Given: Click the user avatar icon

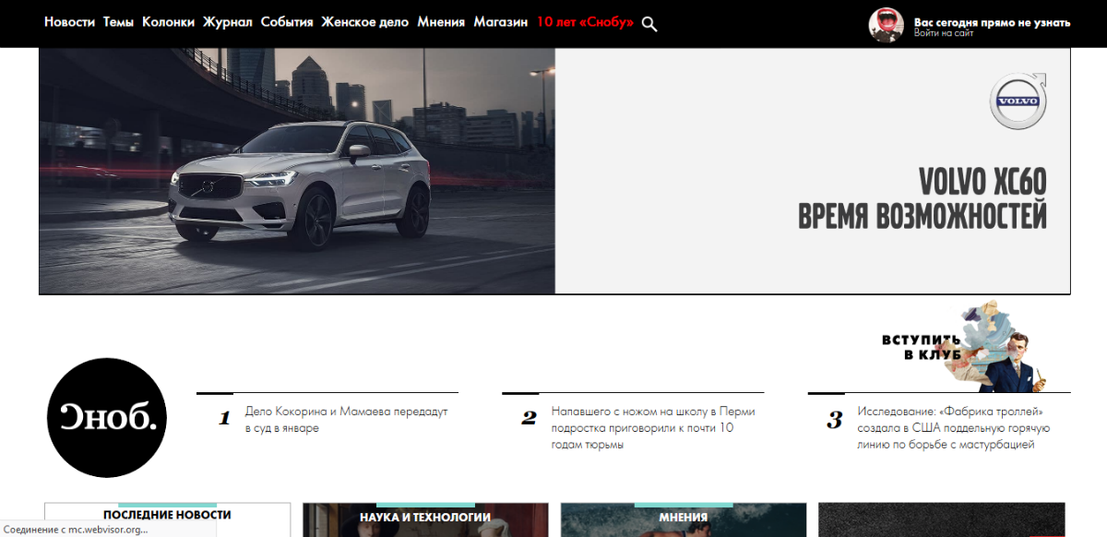Looking at the screenshot, I should point(886,24).
